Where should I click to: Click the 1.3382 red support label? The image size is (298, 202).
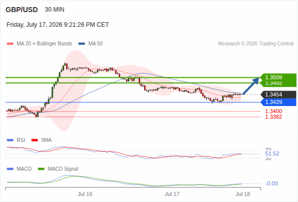[x=273, y=117]
